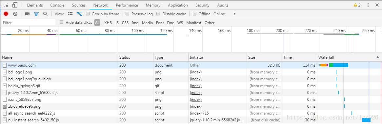Switch to the large request rows view icon
Screen dimensions: 382x124
tap(70, 14)
